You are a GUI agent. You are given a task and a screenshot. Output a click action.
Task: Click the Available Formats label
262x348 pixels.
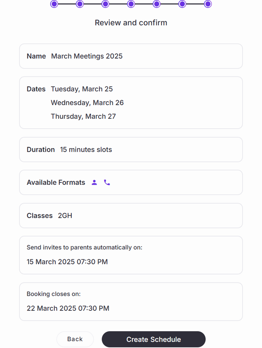[56, 182]
